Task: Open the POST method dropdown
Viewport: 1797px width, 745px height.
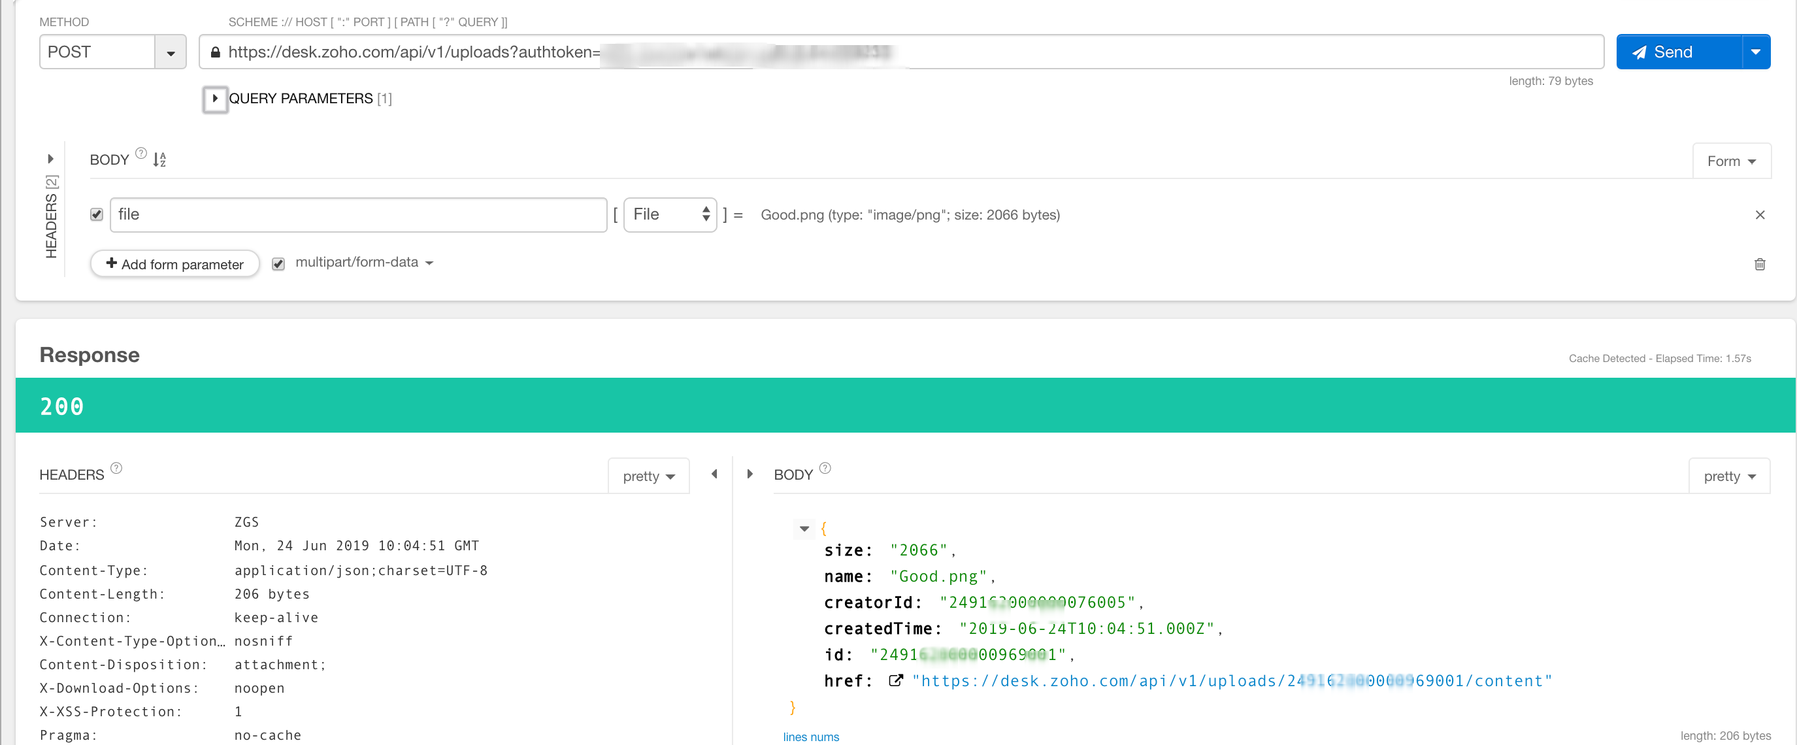Action: [170, 52]
